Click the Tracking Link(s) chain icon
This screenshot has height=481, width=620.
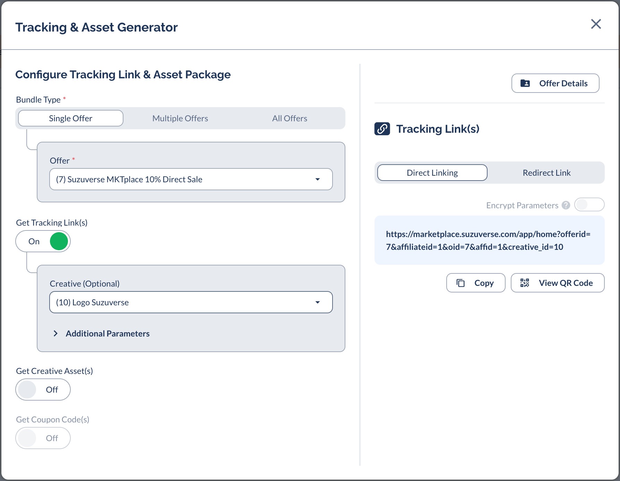[x=382, y=129]
